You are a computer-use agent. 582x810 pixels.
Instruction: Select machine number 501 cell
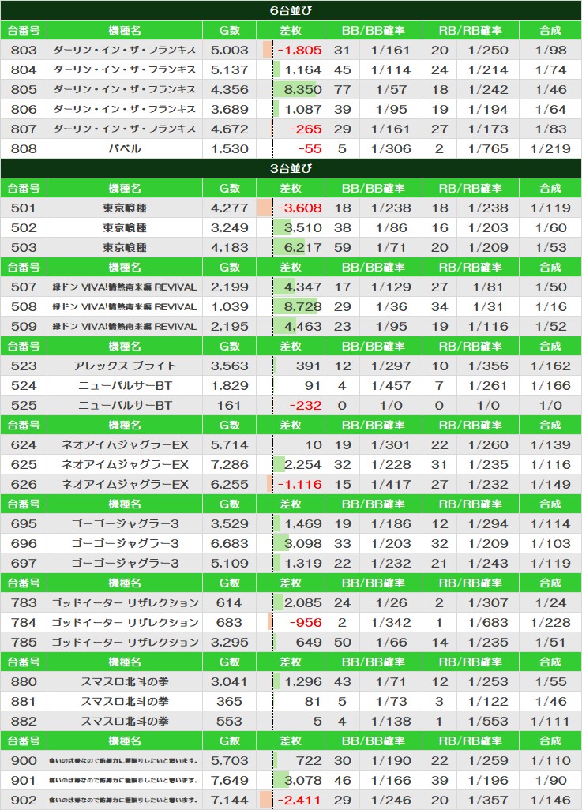24,208
